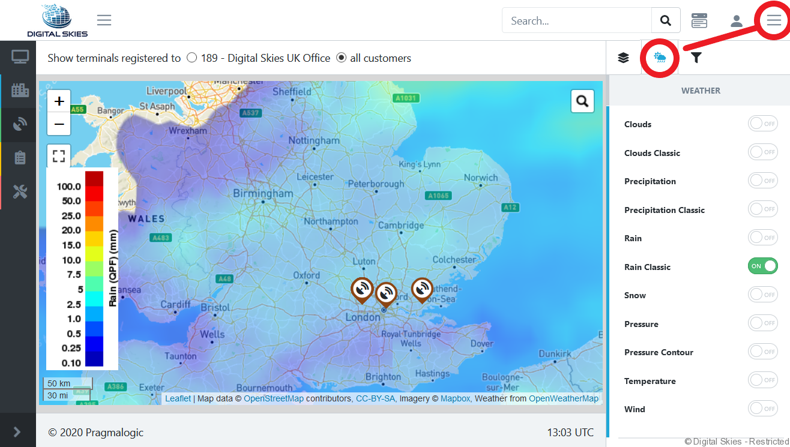
Task: Open the weather tab icon
Action: tap(660, 58)
